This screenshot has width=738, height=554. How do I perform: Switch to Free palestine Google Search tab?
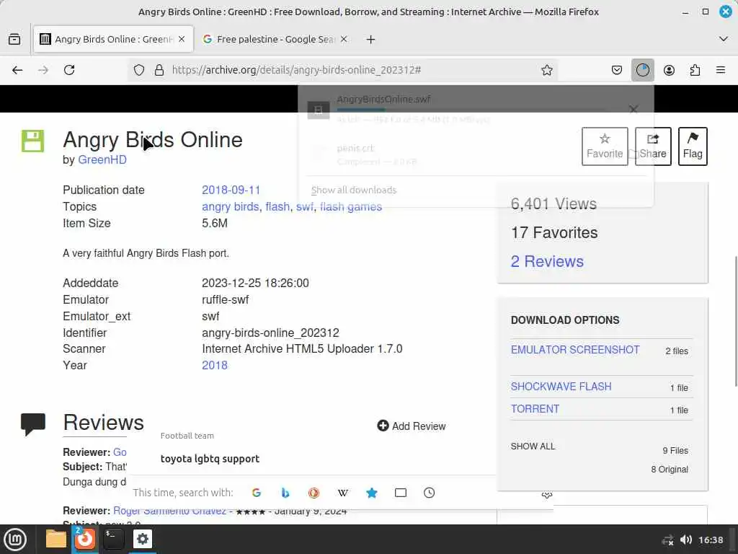pyautogui.click(x=275, y=39)
